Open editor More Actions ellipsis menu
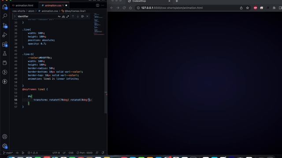Screen dimensions: 282x158 pyautogui.click(x=103, y=5)
